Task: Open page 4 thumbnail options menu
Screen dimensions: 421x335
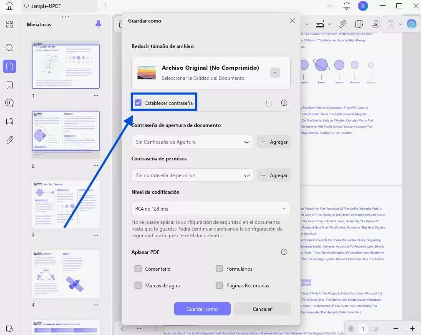Action: click(x=96, y=305)
